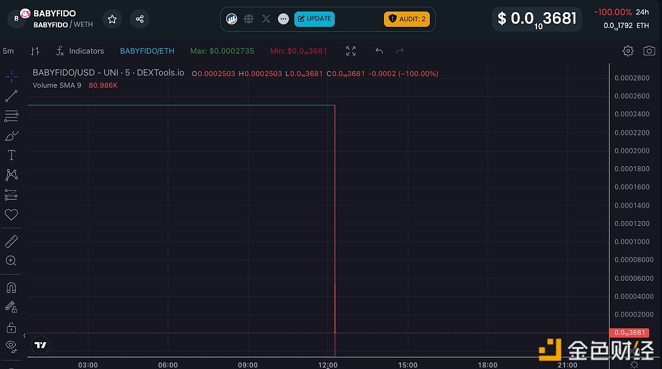Select the Fibonacci retracement lines tool
This screenshot has height=369, width=662.
[x=12, y=116]
